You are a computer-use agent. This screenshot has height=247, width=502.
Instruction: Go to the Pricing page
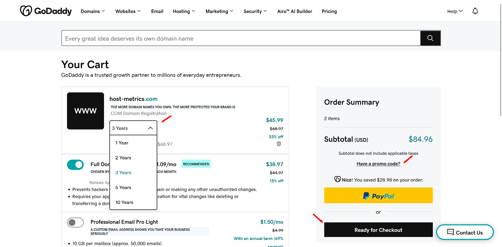(x=329, y=11)
